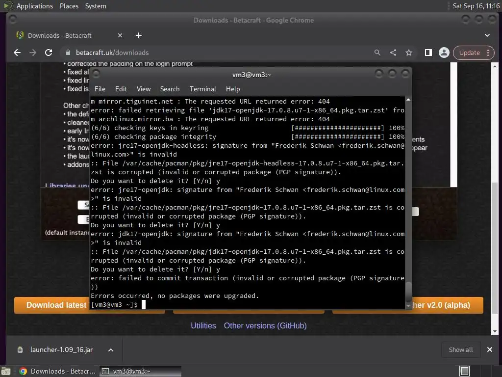Click the terminal command prompt line

[x=247, y=304]
